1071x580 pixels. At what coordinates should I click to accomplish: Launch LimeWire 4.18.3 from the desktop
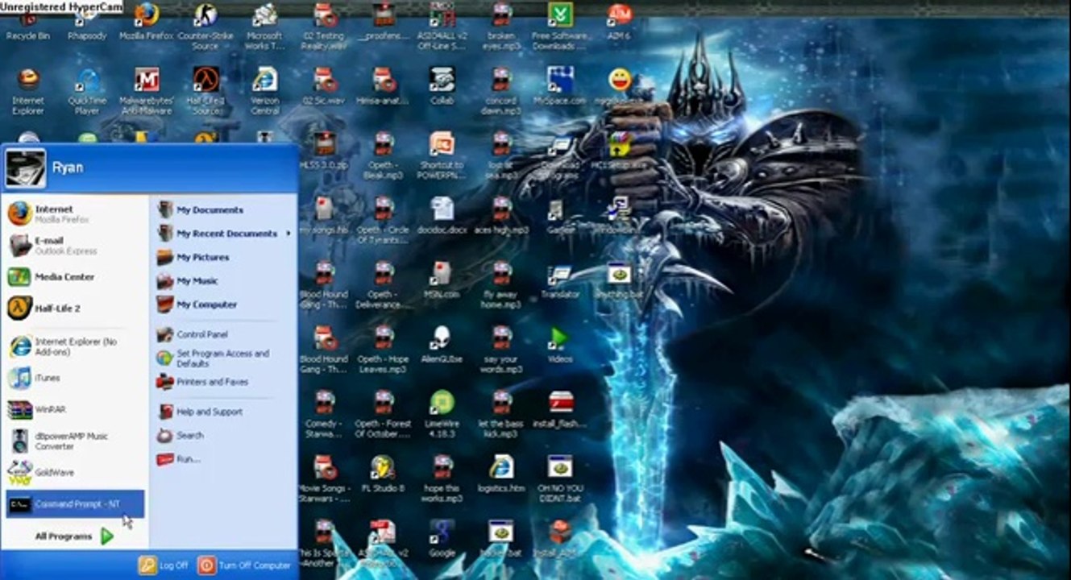pyautogui.click(x=442, y=414)
